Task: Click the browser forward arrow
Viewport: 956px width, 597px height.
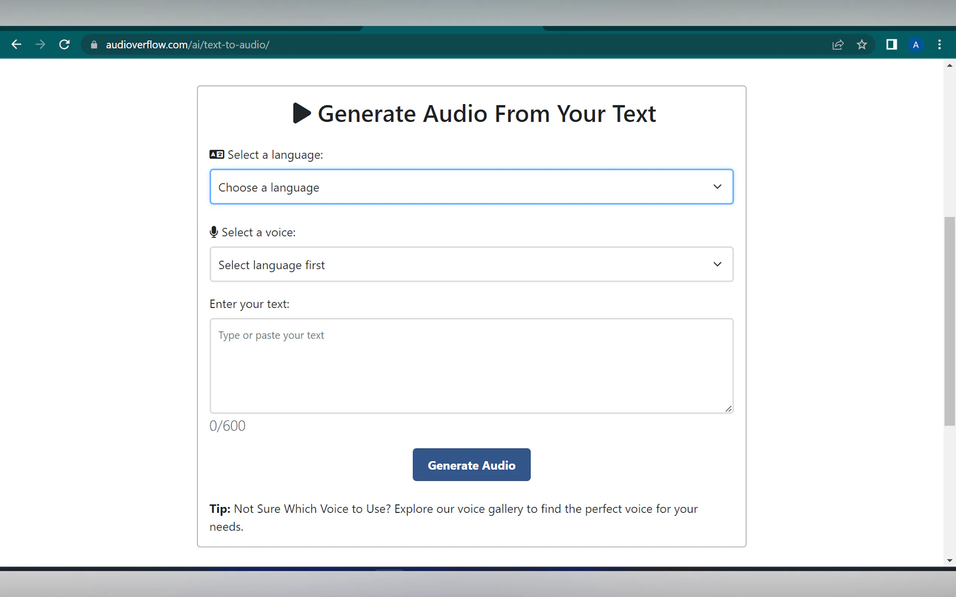Action: (x=40, y=45)
